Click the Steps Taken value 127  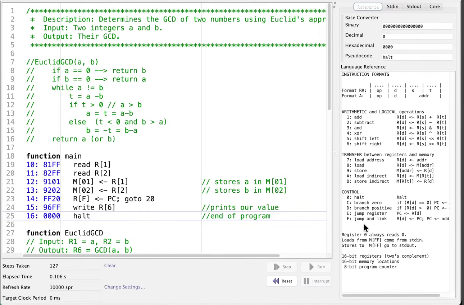click(54, 266)
